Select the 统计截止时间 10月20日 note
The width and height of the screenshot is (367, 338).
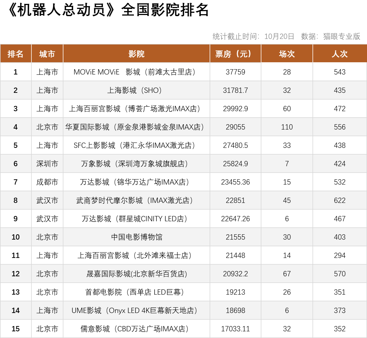(x=253, y=36)
